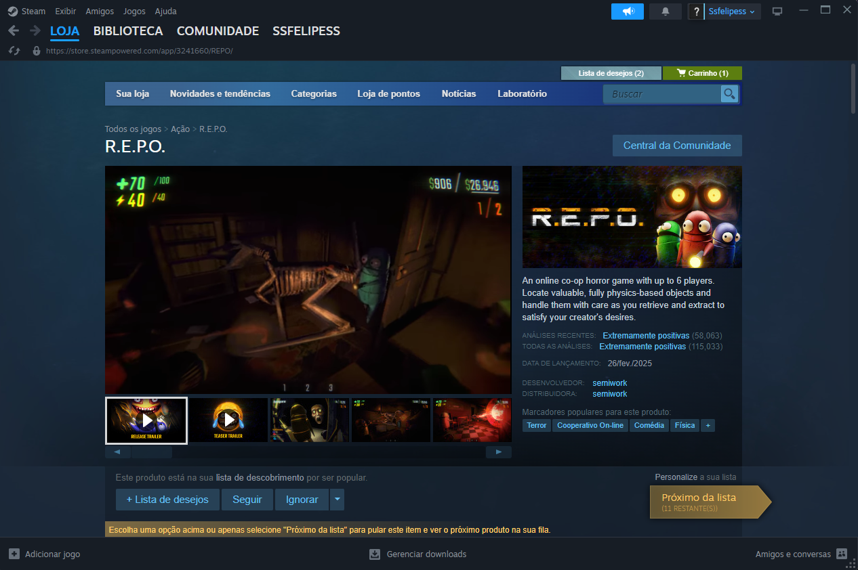
Task: Click the friends chat icon at bottom right
Action: pyautogui.click(x=842, y=554)
